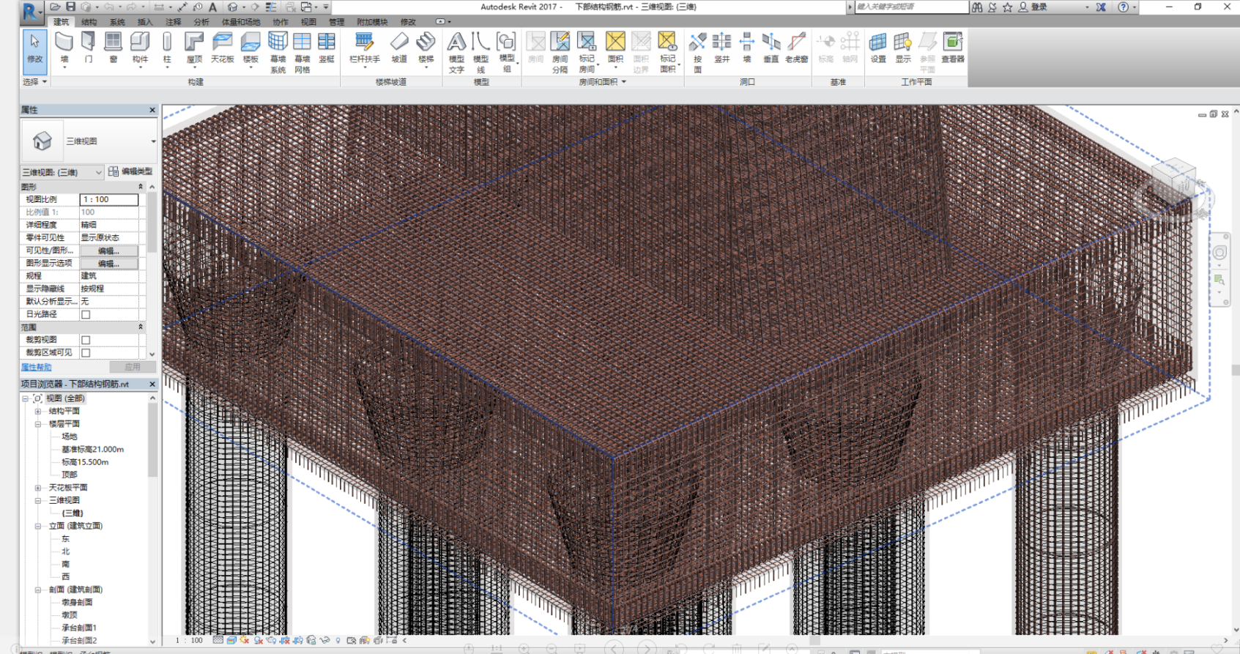Viewport: 1240px width, 654px height.
Task: Click 编辑 button for 可见性/图形
Action: pyautogui.click(x=108, y=251)
